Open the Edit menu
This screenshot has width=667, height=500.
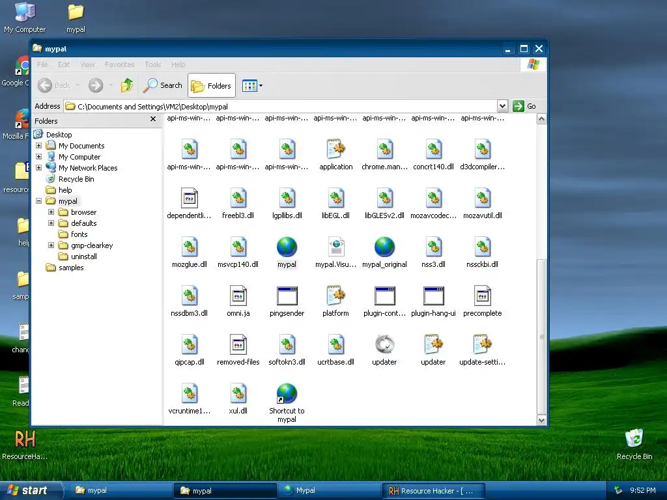pyautogui.click(x=64, y=64)
